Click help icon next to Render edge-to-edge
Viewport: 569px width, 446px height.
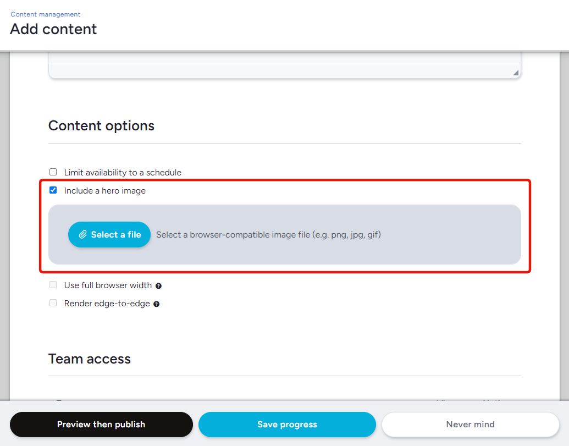coord(156,304)
